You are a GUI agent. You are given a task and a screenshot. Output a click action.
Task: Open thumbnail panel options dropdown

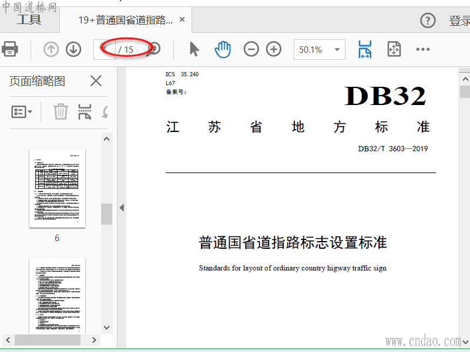click(x=22, y=112)
